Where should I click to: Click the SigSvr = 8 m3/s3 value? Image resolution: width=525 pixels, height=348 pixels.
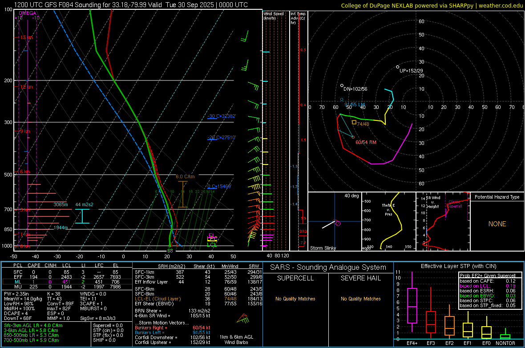click(98, 319)
